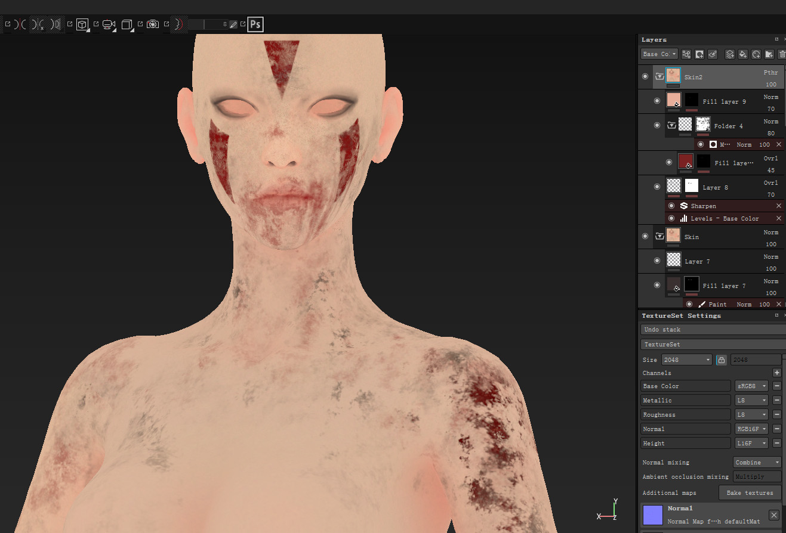Toggle visibility of Fill layer 9

click(657, 101)
